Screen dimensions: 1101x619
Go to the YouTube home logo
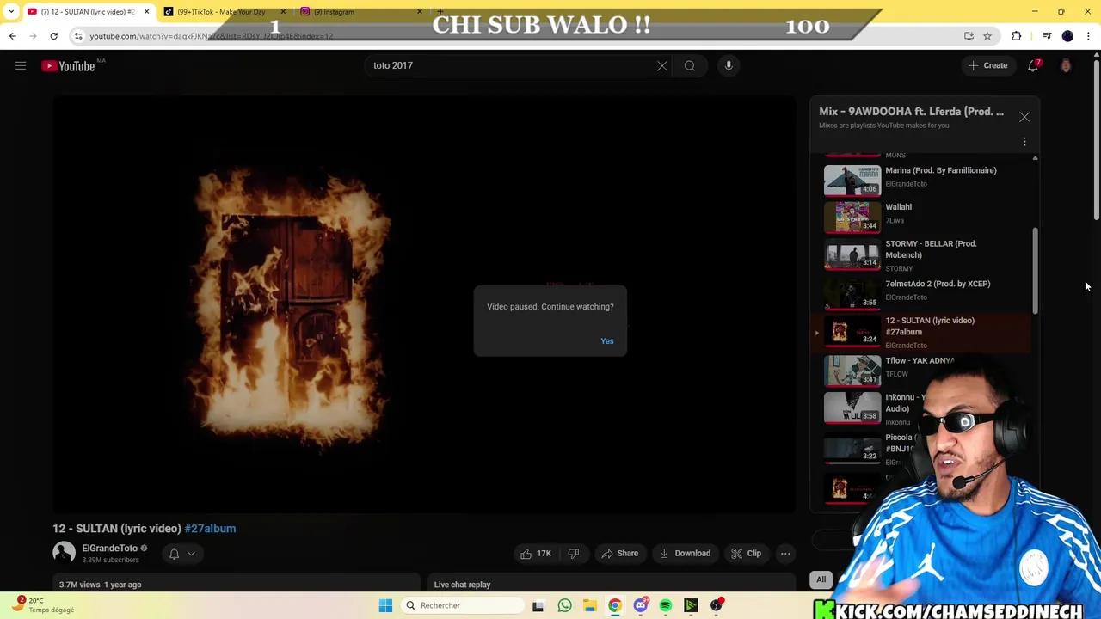click(x=69, y=66)
